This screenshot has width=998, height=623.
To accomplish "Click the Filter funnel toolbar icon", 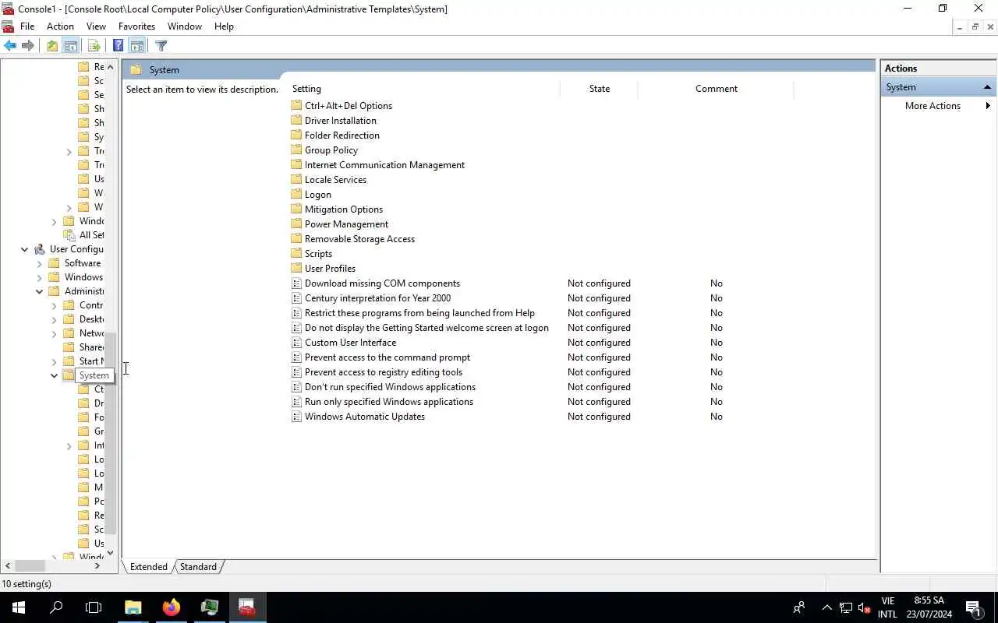I will point(161,46).
